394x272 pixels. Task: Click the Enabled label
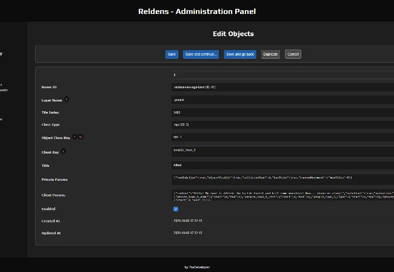(48, 209)
